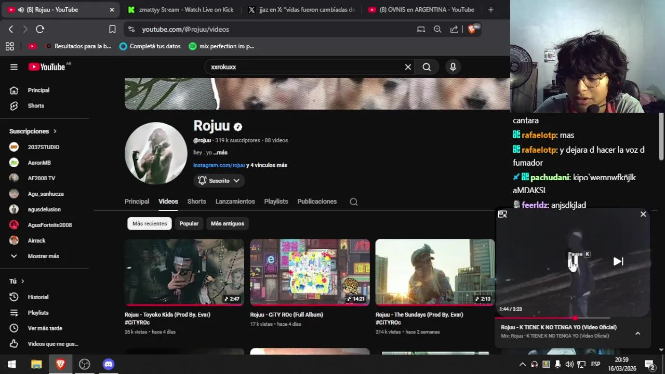Open browser zoom magnifier icon
Screen dimensions: 665x374
(x=437, y=30)
